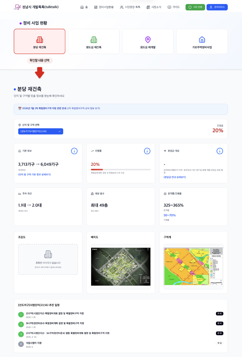Click the 1.1대 → 2.0대 value

coord(30,205)
